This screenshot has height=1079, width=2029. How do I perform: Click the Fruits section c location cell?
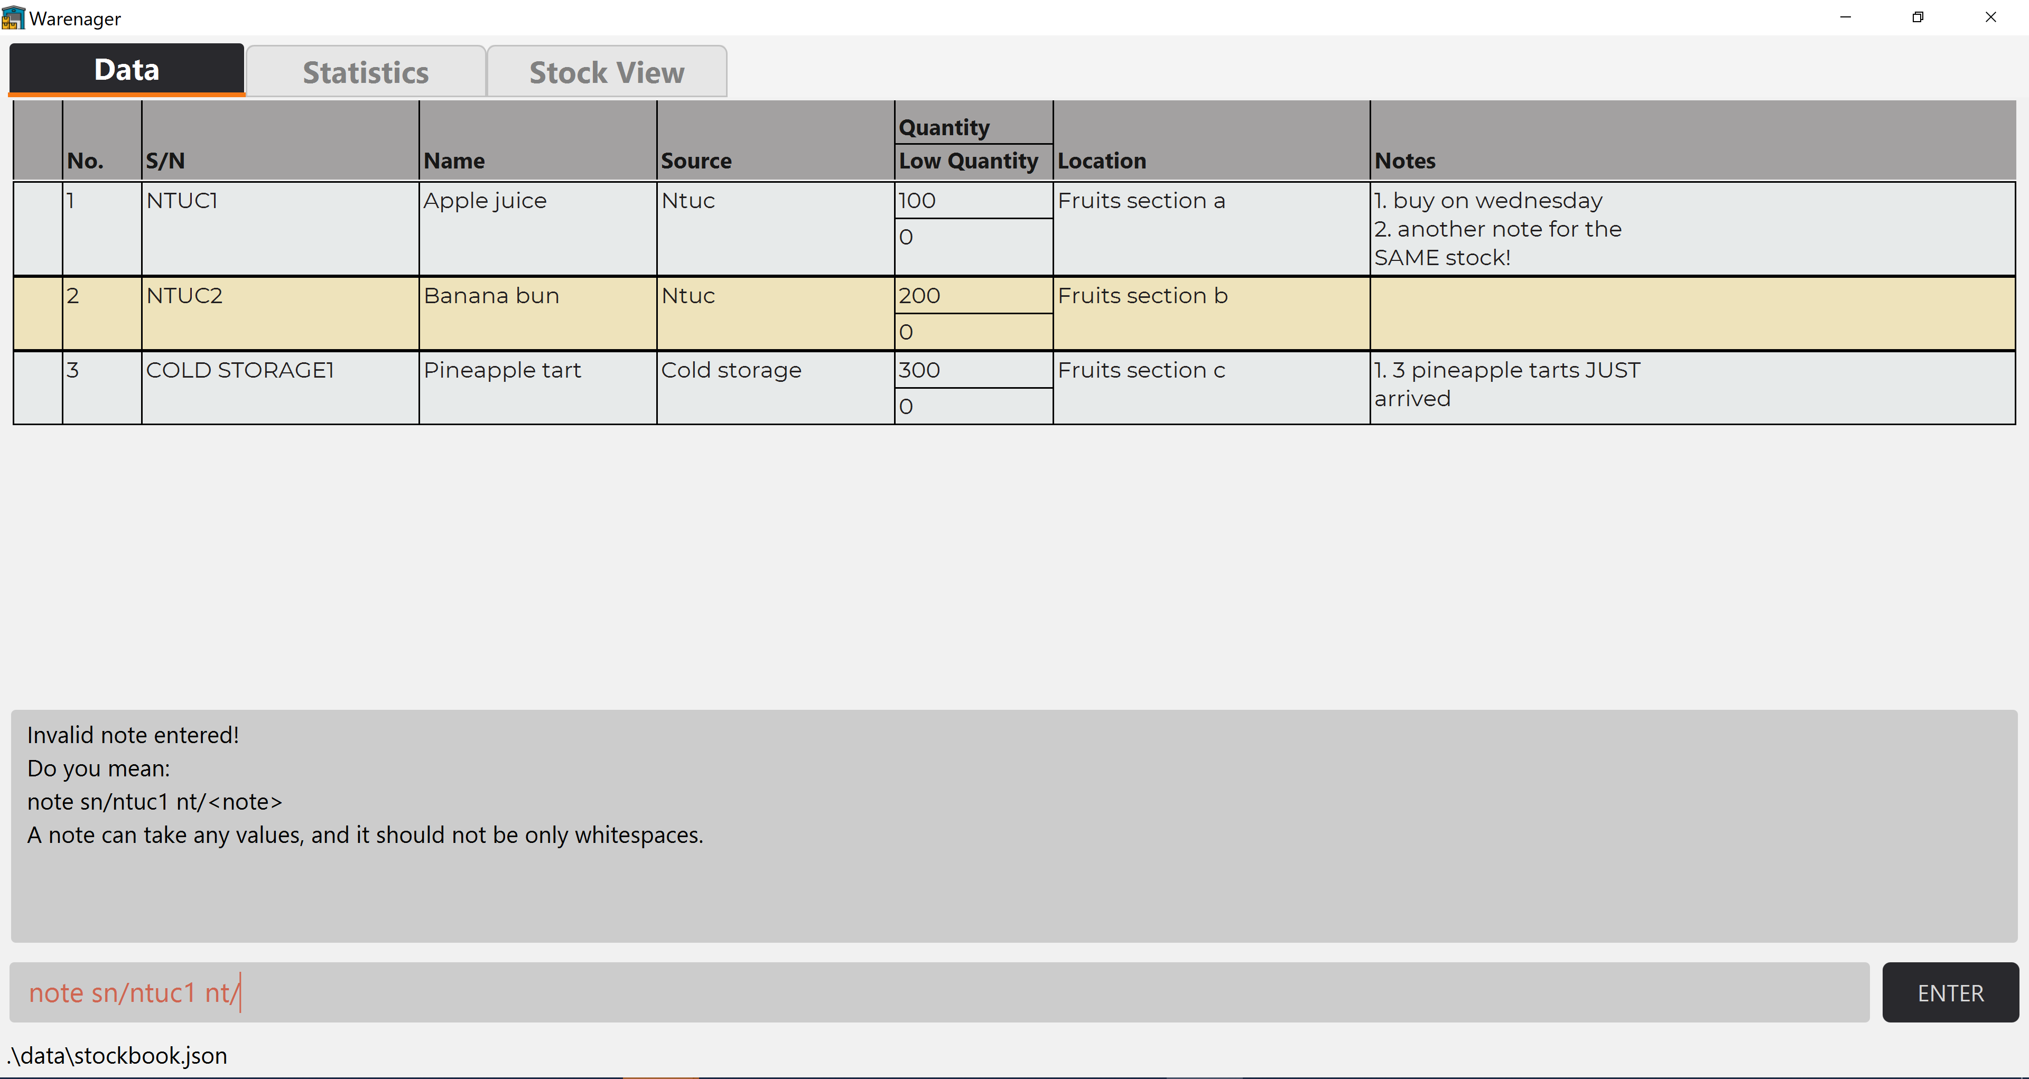click(x=1212, y=388)
